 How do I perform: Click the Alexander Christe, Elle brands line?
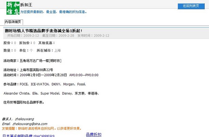coord(51,93)
